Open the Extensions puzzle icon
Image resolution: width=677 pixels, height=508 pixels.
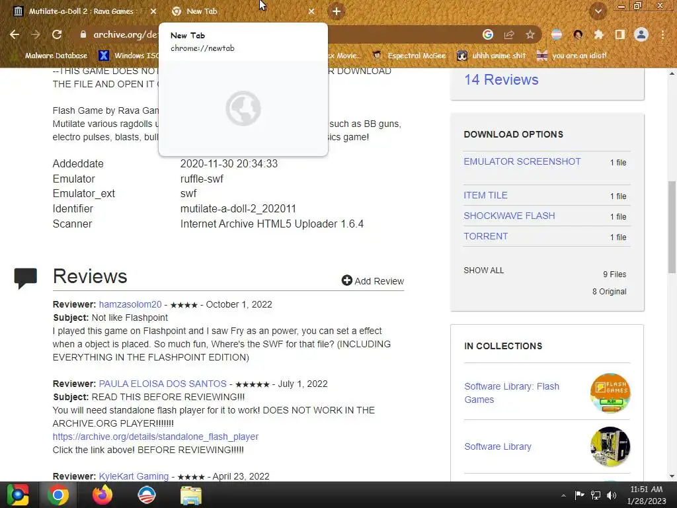599,34
